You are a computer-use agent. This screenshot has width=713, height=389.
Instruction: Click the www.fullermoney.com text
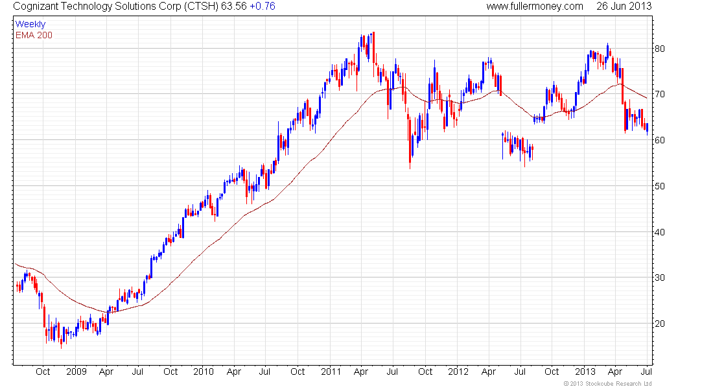tap(534, 6)
